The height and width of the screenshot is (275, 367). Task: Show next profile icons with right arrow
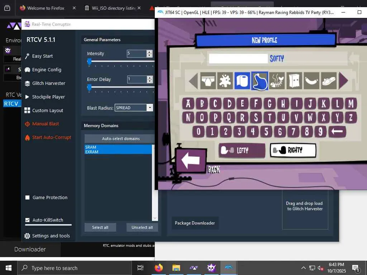tap(343, 81)
